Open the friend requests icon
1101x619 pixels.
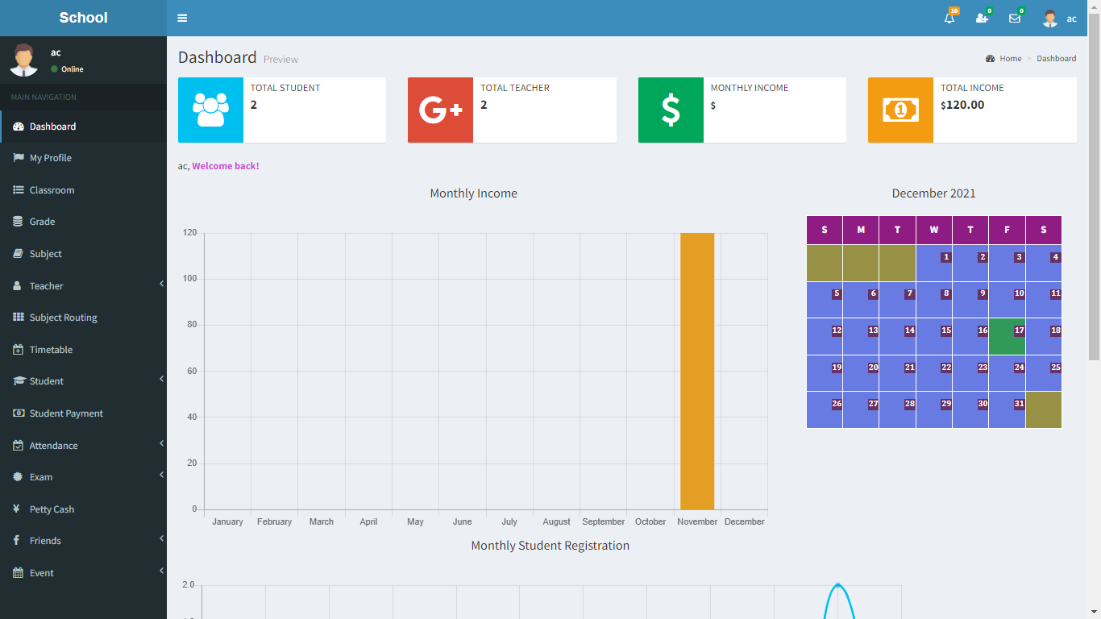click(x=982, y=18)
